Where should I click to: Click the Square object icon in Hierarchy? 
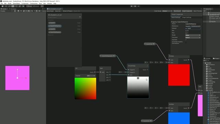coord(210,22)
